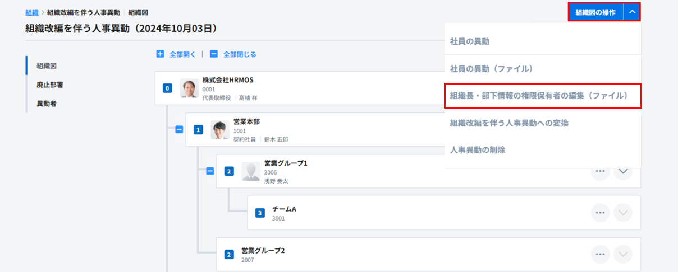Expand the chevron on 営業グループ1 row
Screen dimensions: 678x272
click(623, 171)
